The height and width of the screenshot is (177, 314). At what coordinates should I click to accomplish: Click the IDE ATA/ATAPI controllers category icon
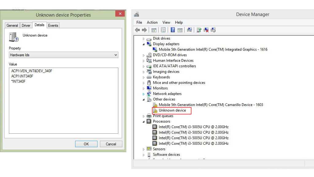[149, 66]
